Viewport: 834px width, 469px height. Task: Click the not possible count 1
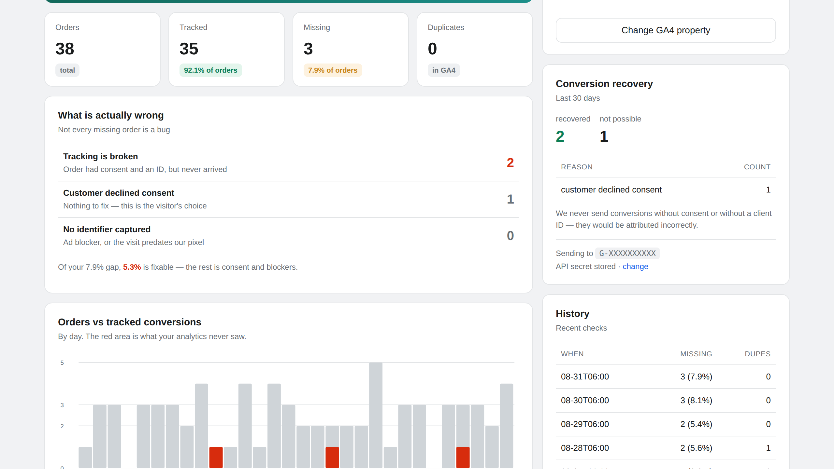604,136
